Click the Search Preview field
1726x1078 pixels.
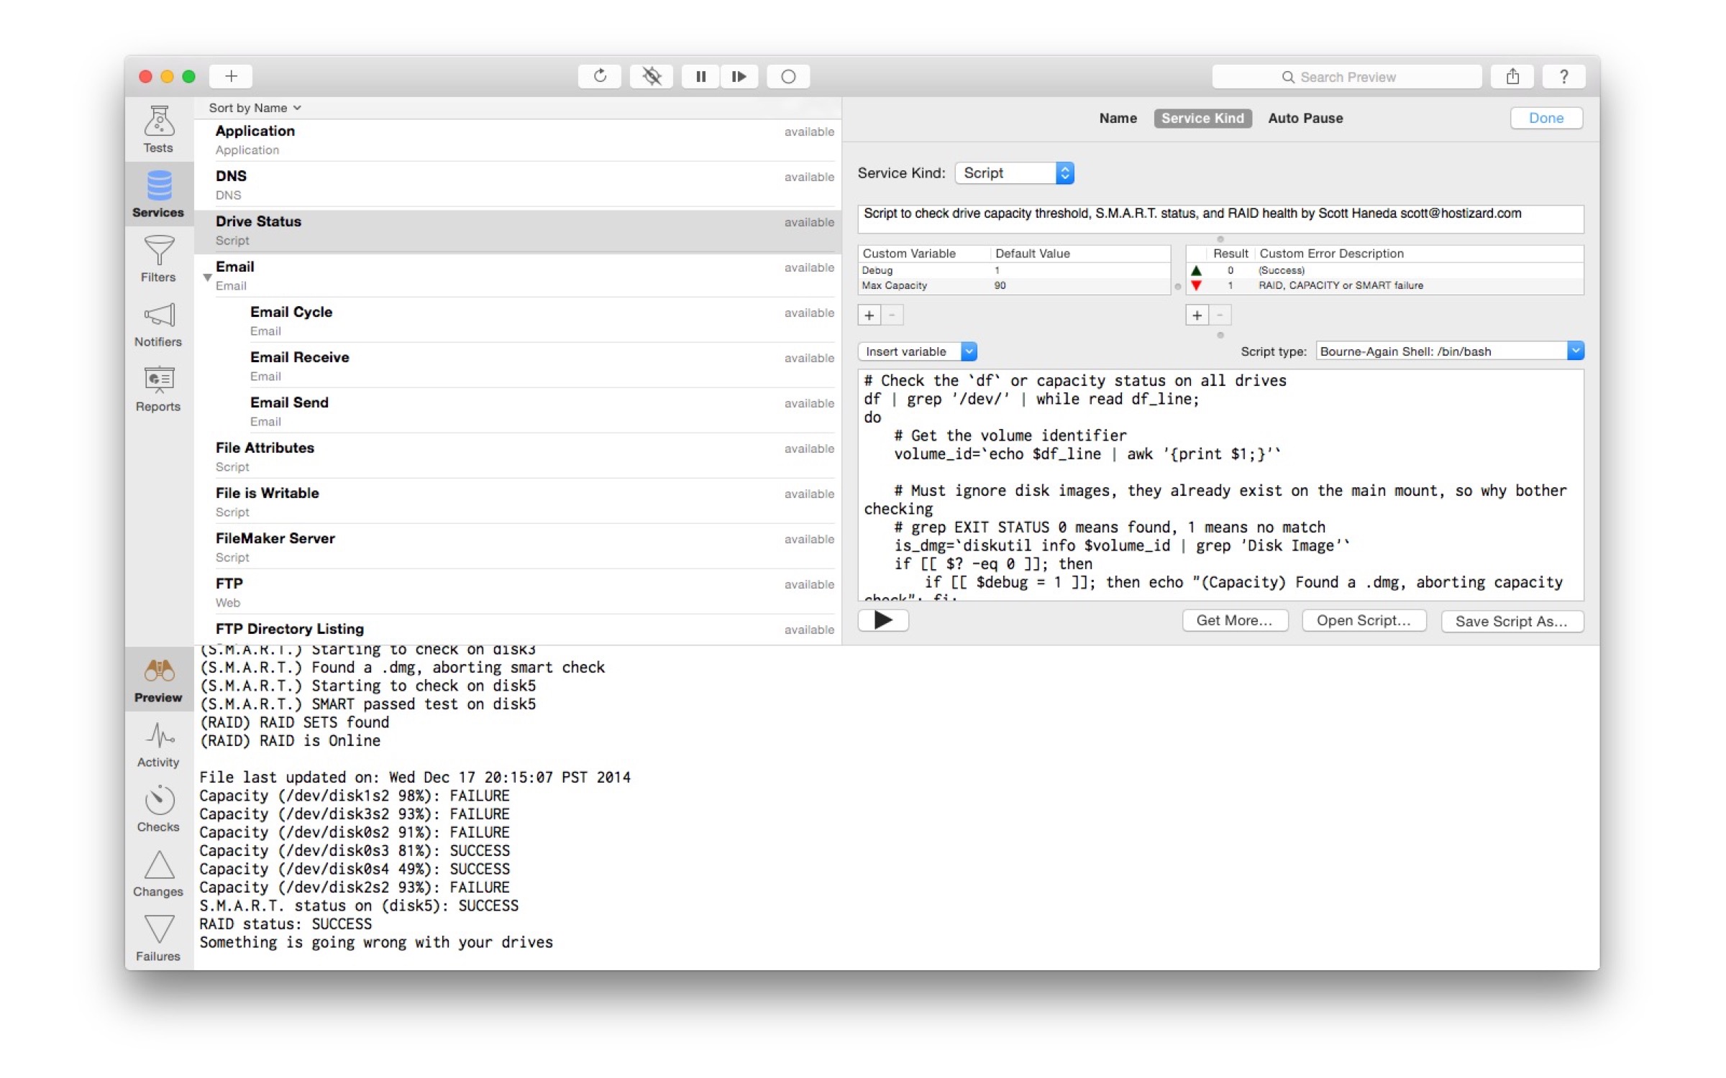(x=1346, y=77)
